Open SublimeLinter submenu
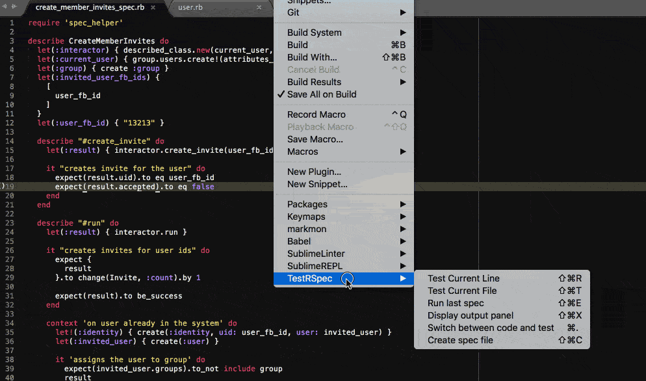 coord(344,254)
